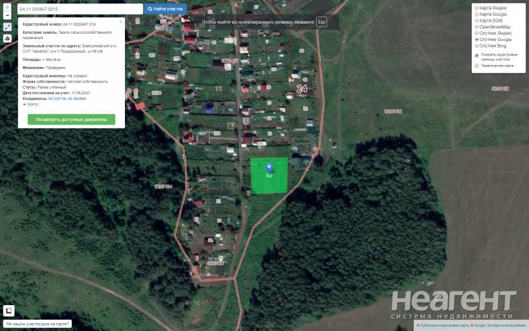Click the green view available documents button
The height and width of the screenshot is (331, 529).
[x=71, y=119]
